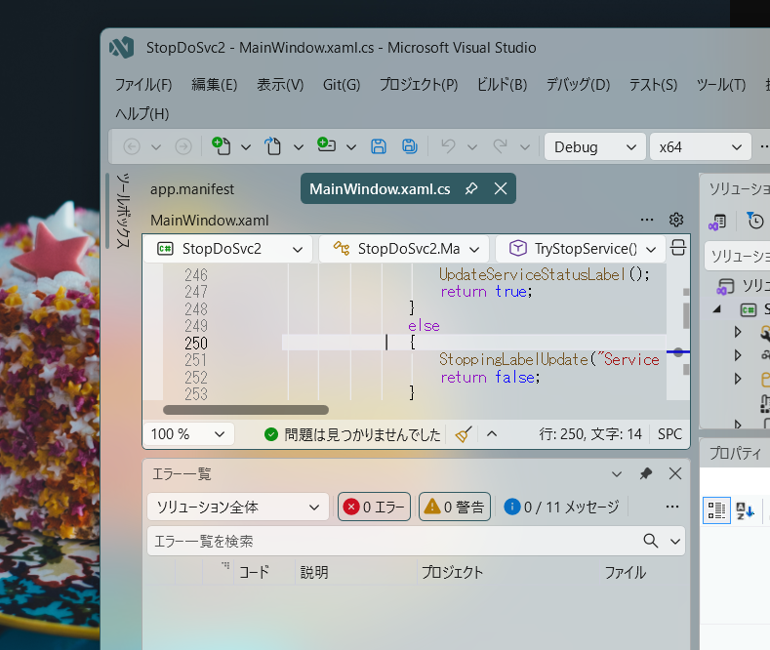The image size is (770, 650).
Task: Click the Undo arrow icon
Action: [x=448, y=146]
